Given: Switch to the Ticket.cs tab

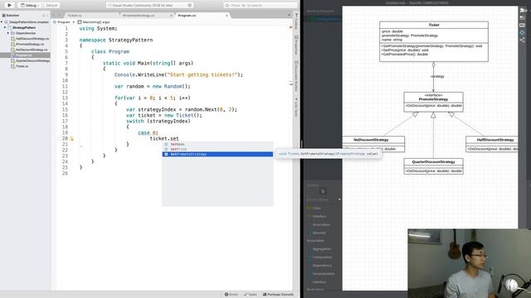Looking at the screenshot, I should (x=75, y=16).
